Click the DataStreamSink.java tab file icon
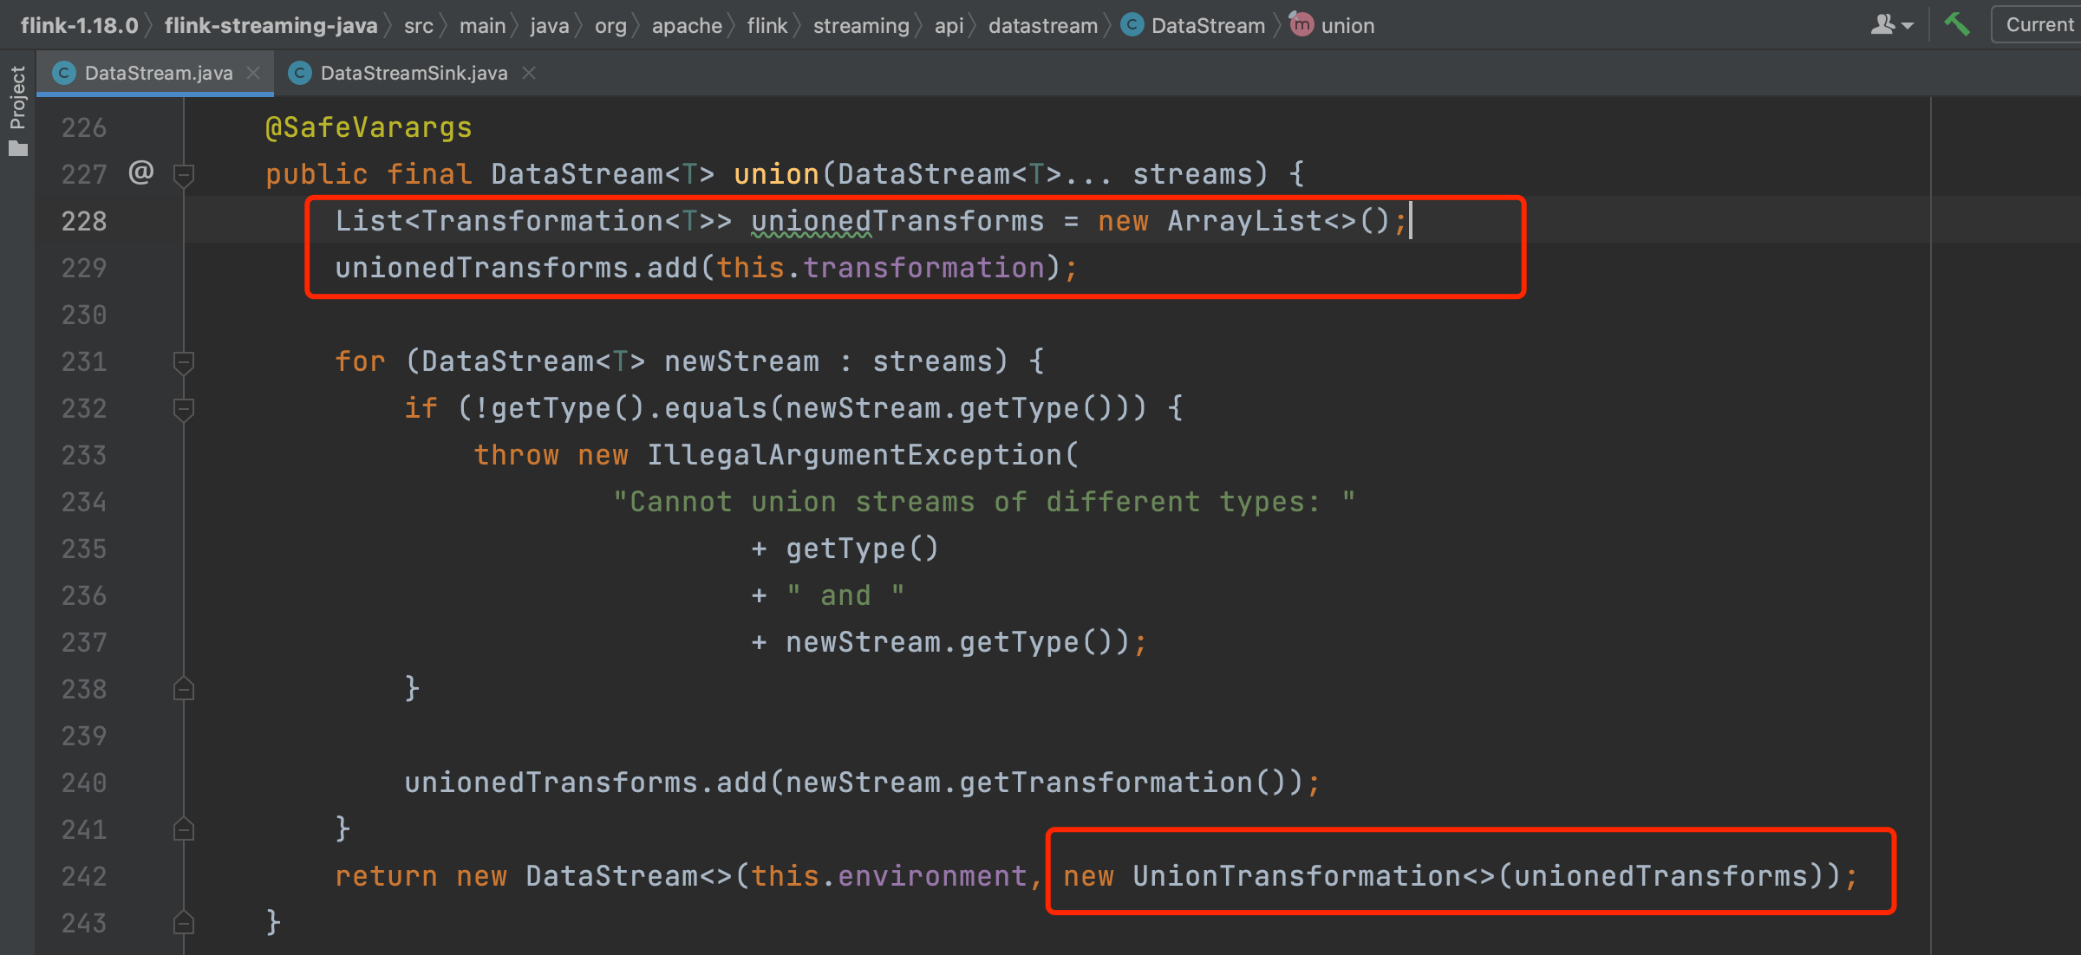The height and width of the screenshot is (955, 2081). 299,74
